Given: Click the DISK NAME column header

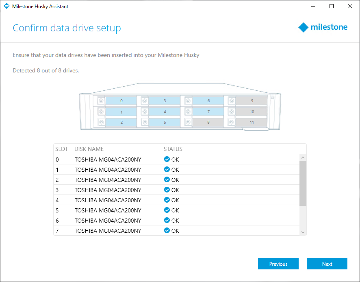Looking at the screenshot, I should [89, 149].
